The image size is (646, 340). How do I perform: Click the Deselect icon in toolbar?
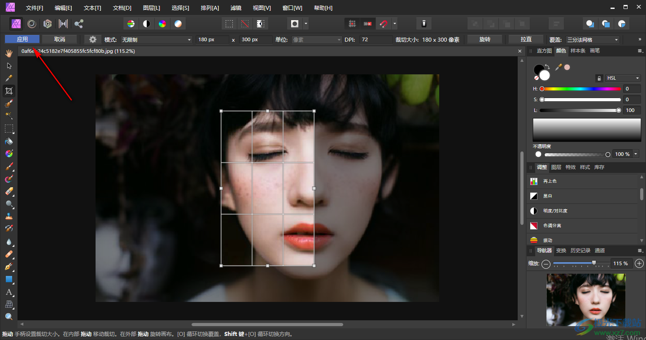click(x=245, y=24)
